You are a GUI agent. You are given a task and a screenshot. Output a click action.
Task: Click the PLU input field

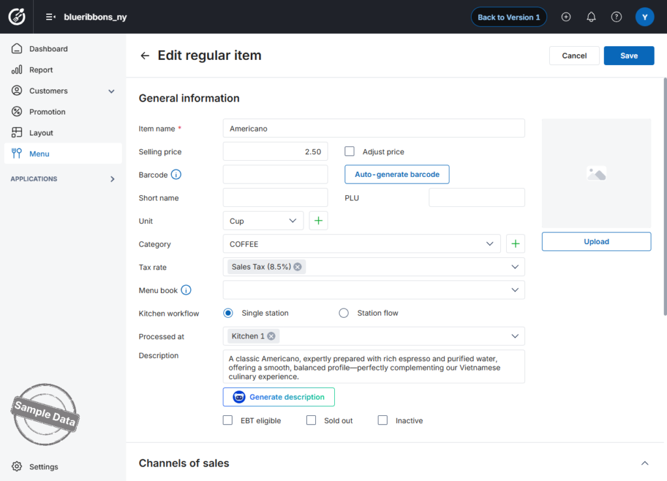476,198
